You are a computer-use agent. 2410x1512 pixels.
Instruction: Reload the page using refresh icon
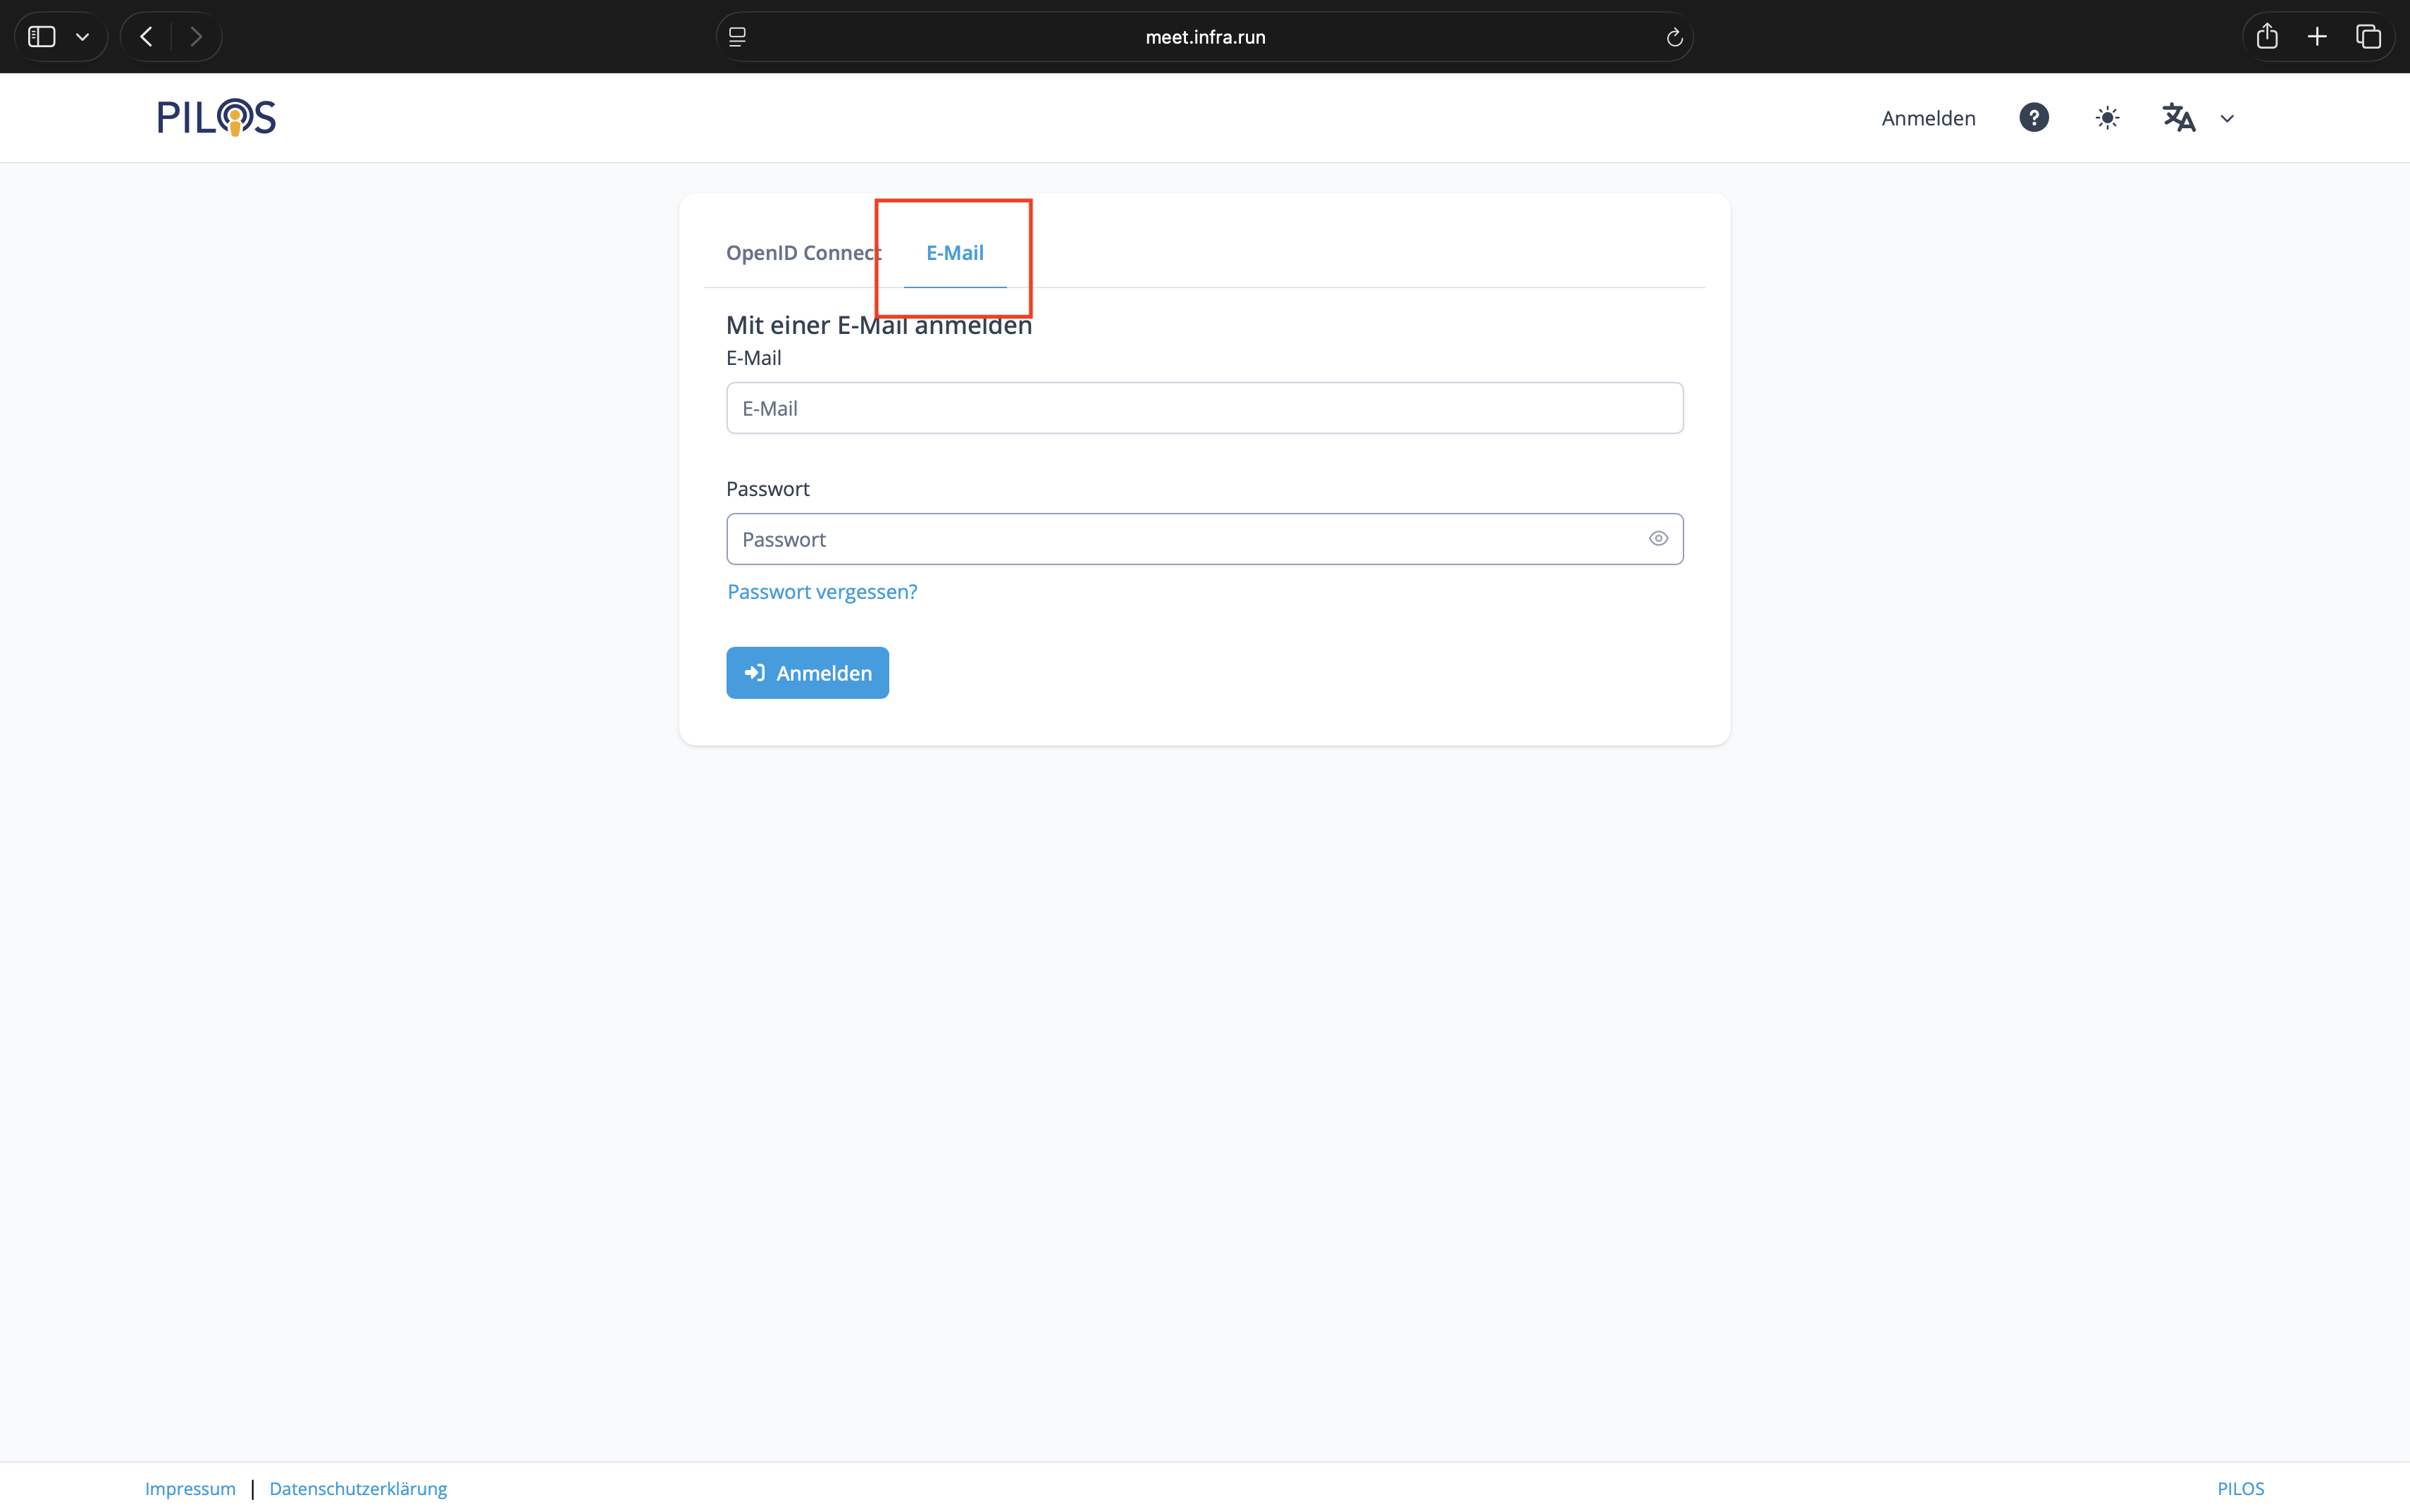pyautogui.click(x=1674, y=38)
